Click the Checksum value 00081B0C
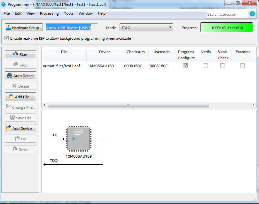Viewport: 259px width, 204px height. [133, 66]
